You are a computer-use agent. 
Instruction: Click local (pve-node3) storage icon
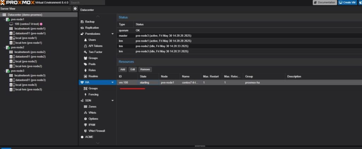click(12, 85)
